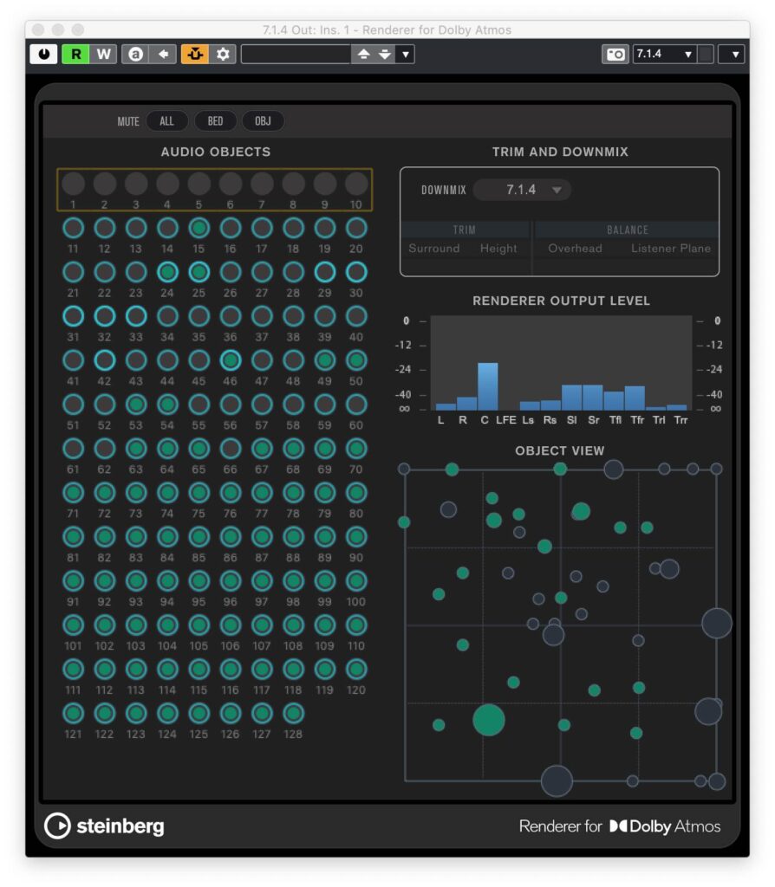
Task: Click audio object 42 indicator
Action: click(x=105, y=360)
